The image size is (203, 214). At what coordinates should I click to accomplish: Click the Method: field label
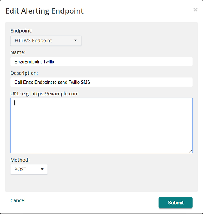pyautogui.click(x=20, y=160)
